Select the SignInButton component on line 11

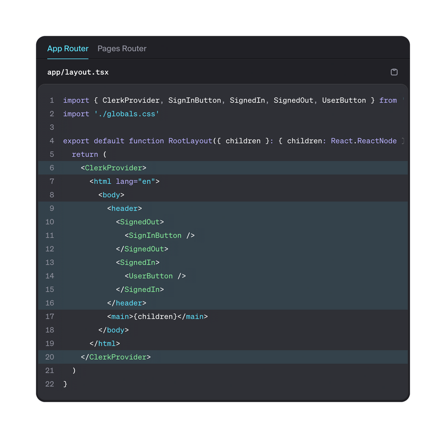tap(154, 235)
